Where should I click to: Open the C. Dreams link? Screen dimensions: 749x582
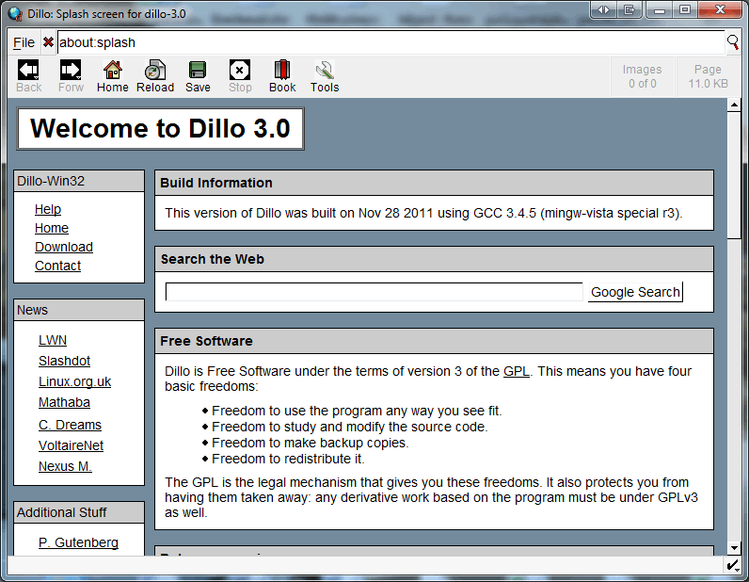click(x=70, y=425)
